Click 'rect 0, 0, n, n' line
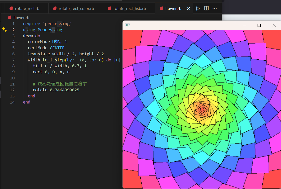Viewport: 281px width, 189px height. pyautogui.click(x=51, y=72)
